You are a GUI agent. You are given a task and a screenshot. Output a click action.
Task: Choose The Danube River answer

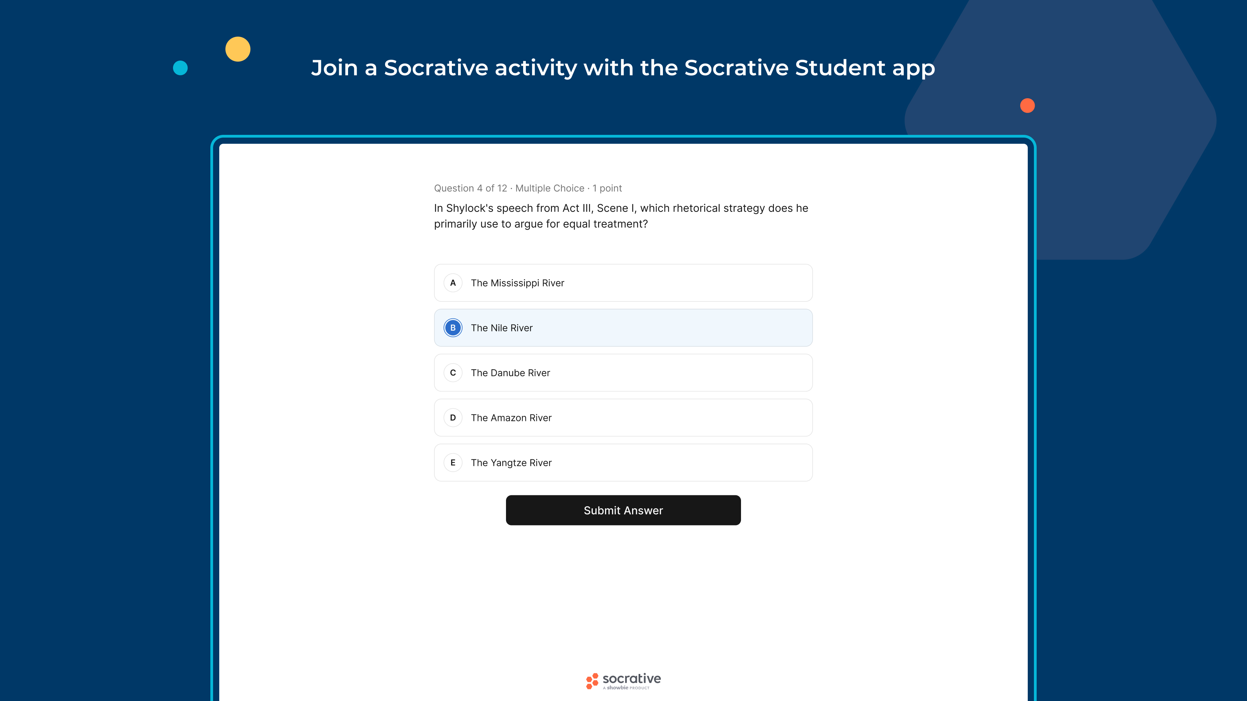(x=623, y=373)
